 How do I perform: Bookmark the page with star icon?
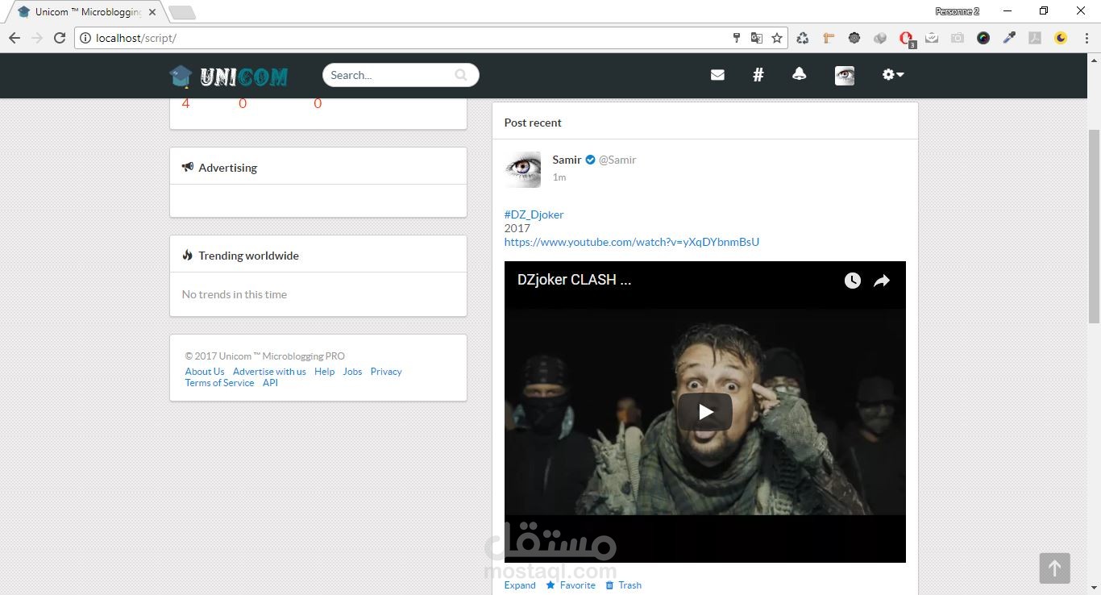(777, 38)
